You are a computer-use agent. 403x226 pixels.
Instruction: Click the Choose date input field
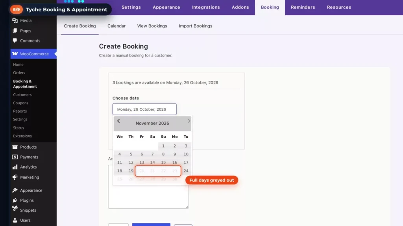coord(144,109)
